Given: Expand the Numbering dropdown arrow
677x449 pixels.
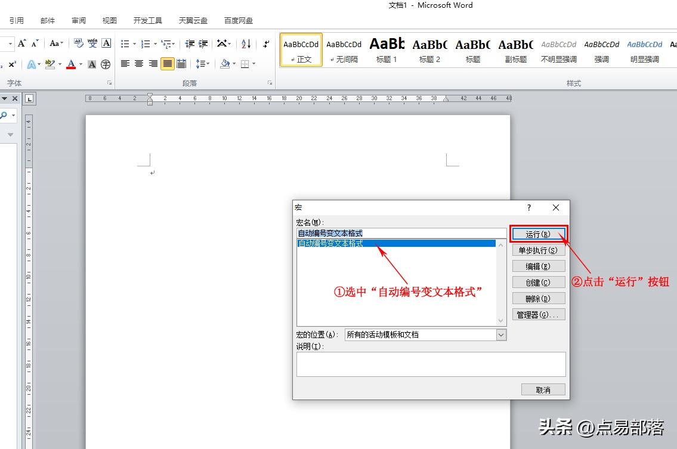Looking at the screenshot, I should point(156,44).
